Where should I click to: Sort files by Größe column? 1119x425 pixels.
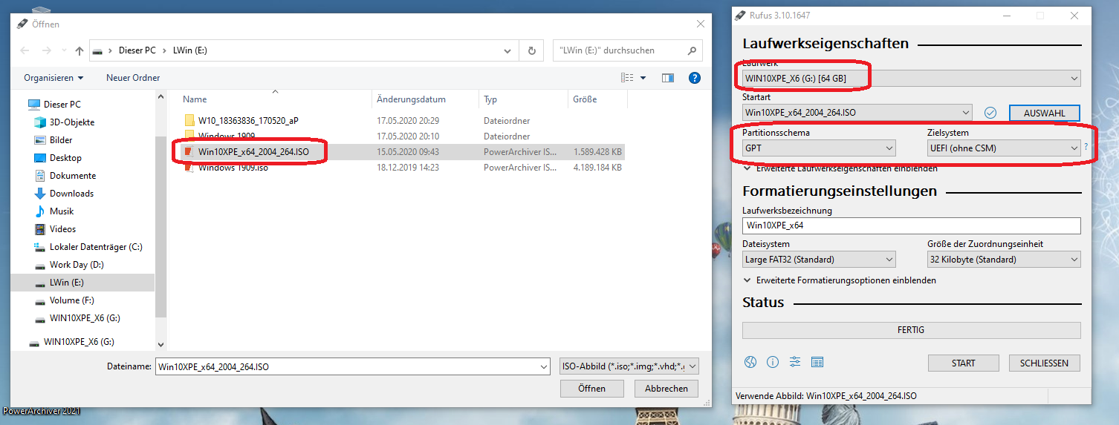pos(597,99)
